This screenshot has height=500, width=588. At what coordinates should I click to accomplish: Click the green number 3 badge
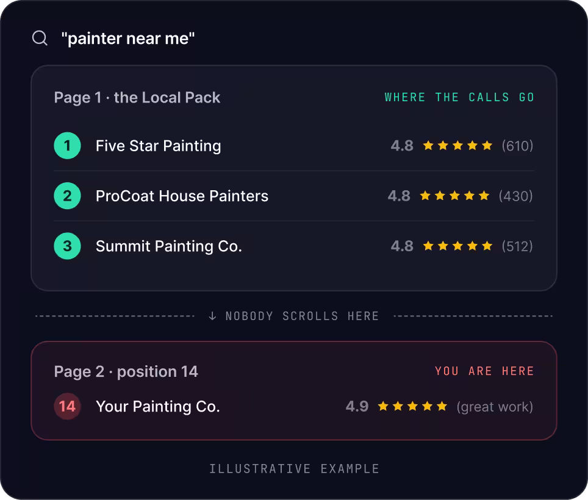tap(68, 246)
